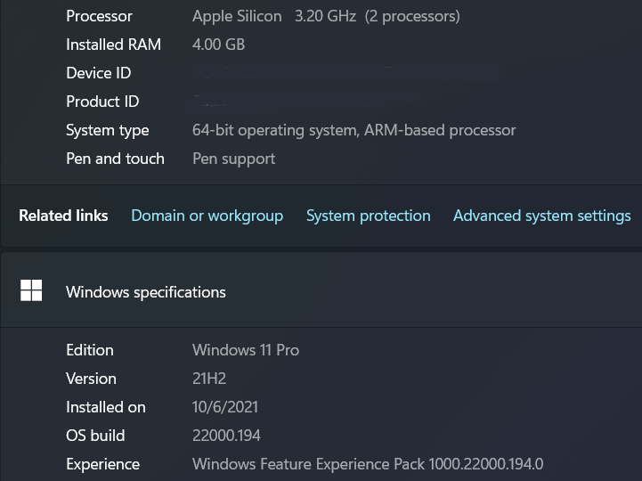The image size is (642, 481).
Task: Select the Processor label
Action: [x=99, y=16]
